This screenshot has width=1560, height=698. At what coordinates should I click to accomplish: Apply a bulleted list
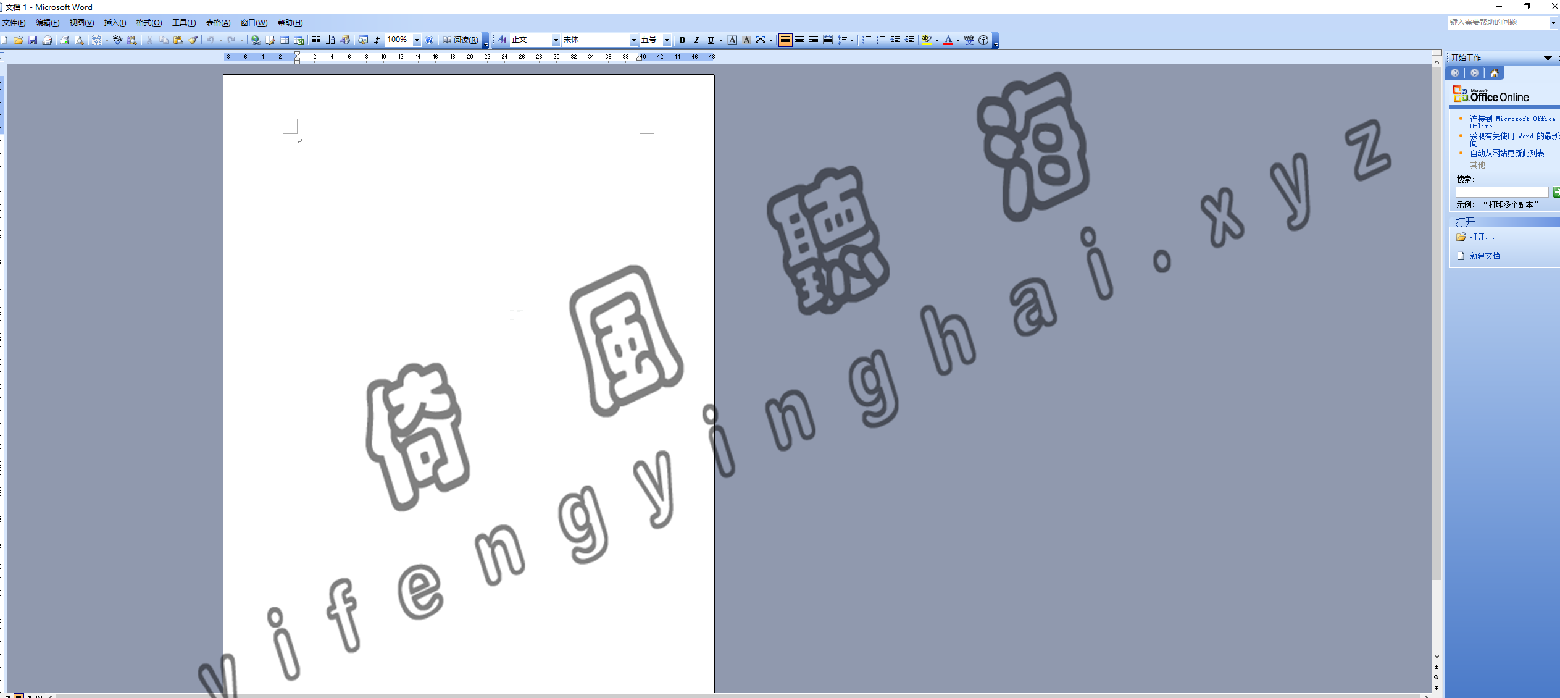click(881, 40)
